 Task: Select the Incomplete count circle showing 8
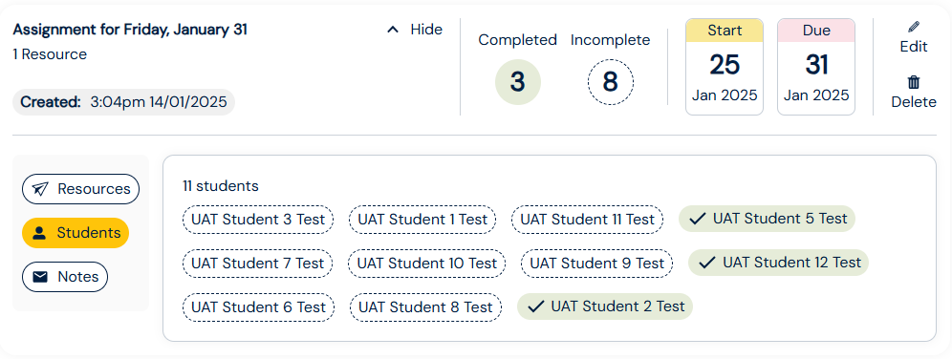610,82
